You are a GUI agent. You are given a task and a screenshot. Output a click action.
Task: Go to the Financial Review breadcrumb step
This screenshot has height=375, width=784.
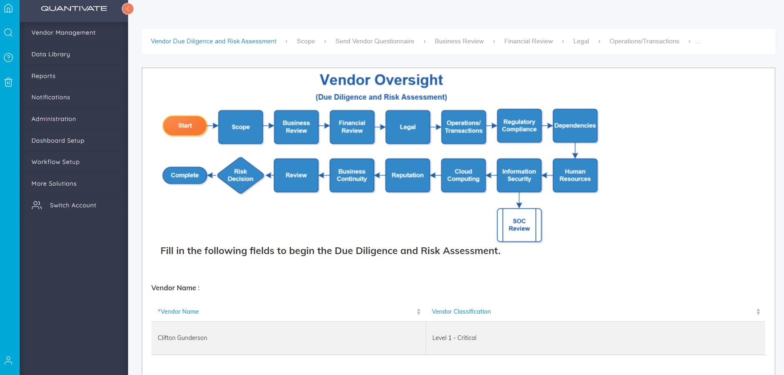pos(529,41)
